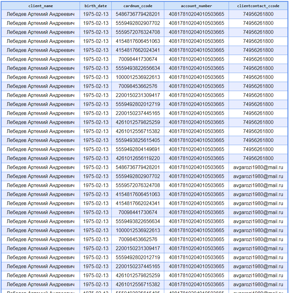Click client name beside card 4261012656119220
Screen dimensions: 289x293
(x=40, y=158)
